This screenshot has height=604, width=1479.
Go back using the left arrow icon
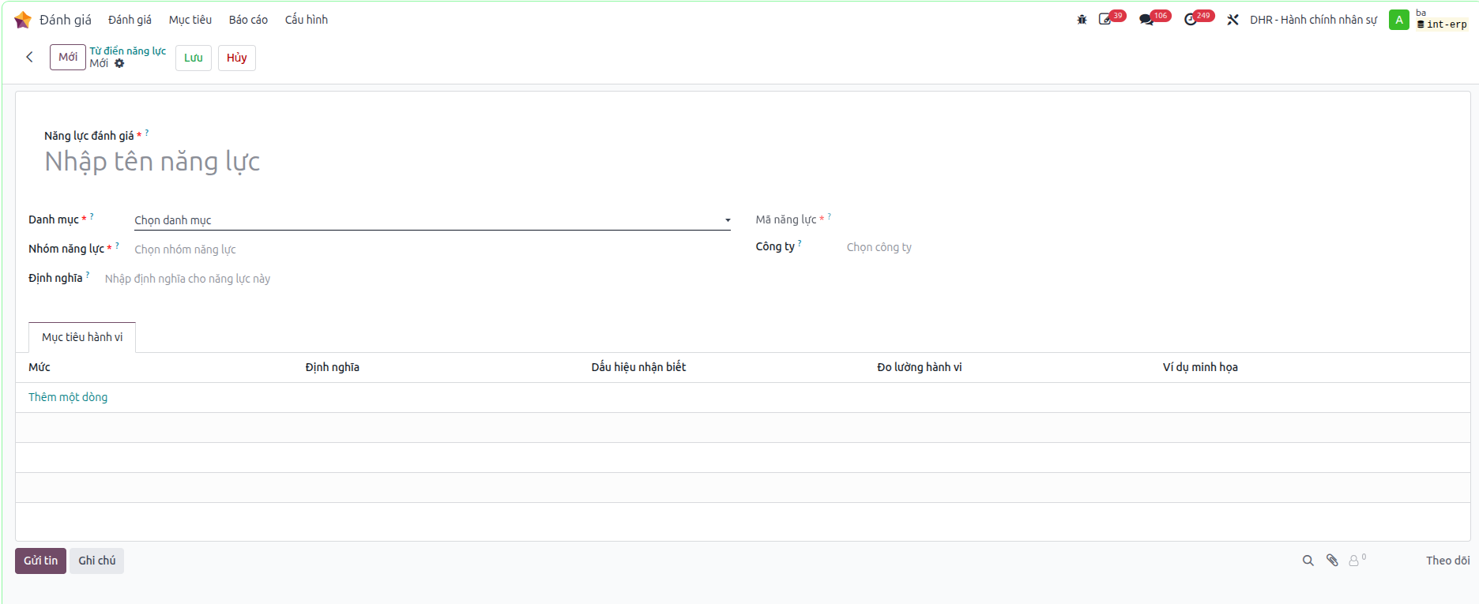pyautogui.click(x=29, y=57)
